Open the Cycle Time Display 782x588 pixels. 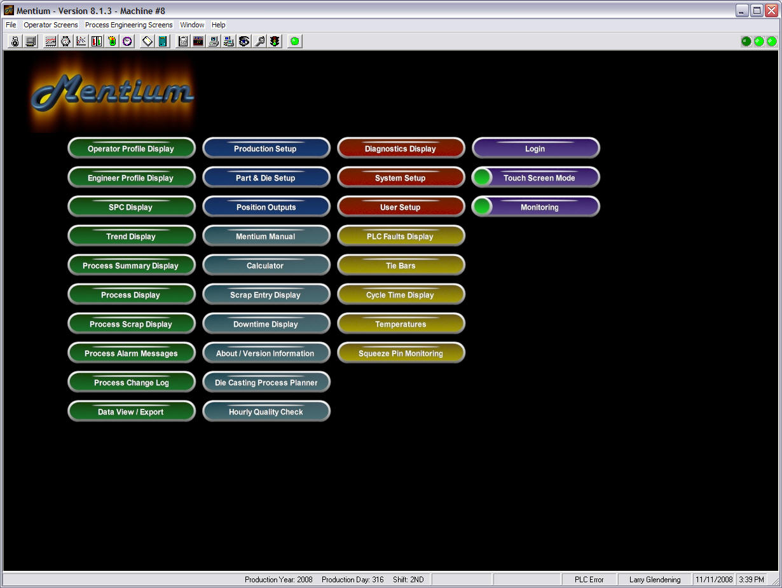click(401, 294)
